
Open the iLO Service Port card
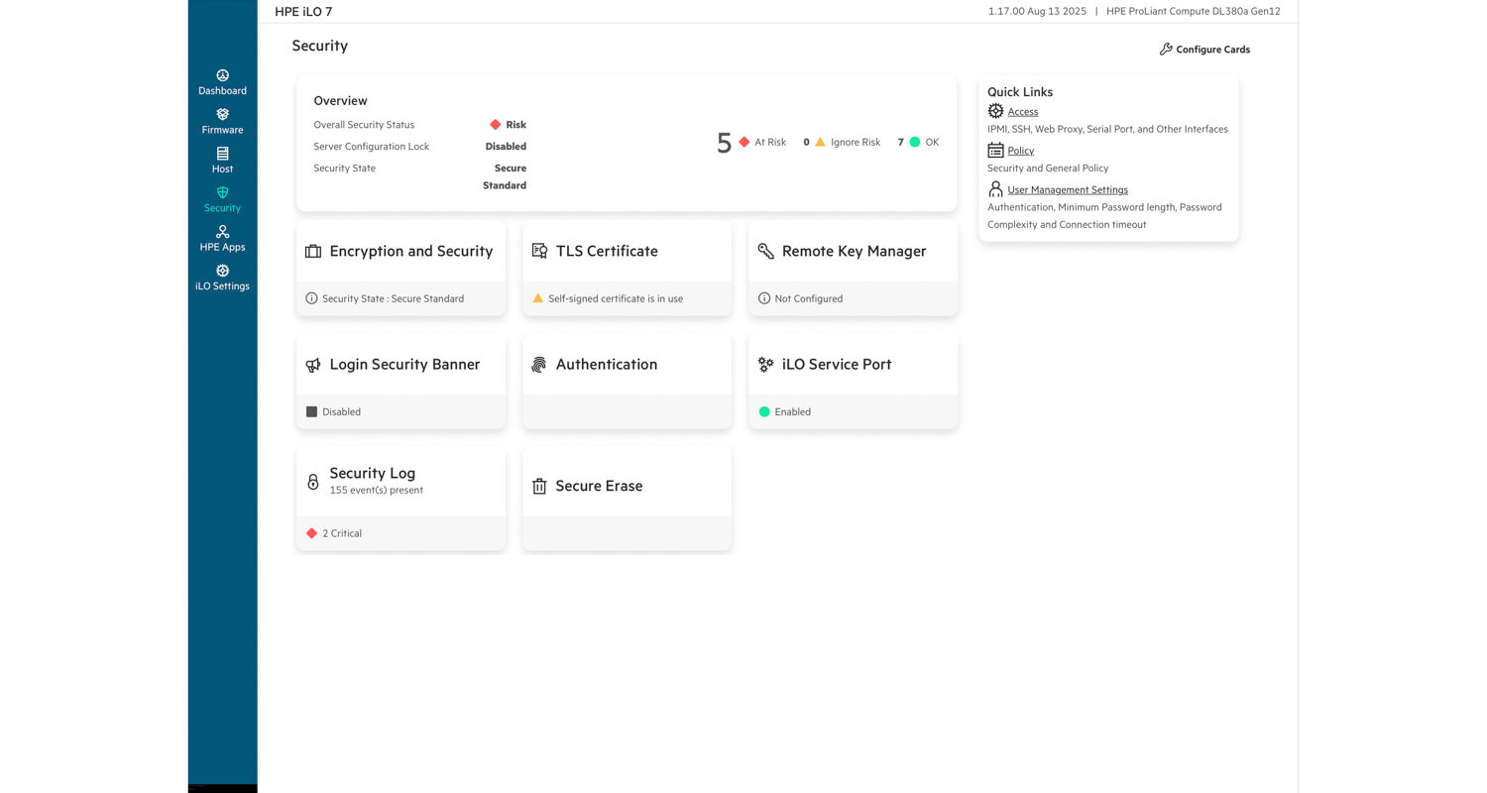[x=836, y=365]
